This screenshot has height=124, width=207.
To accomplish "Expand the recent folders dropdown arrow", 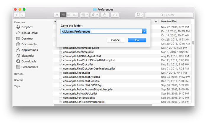I will (x=144, y=32).
